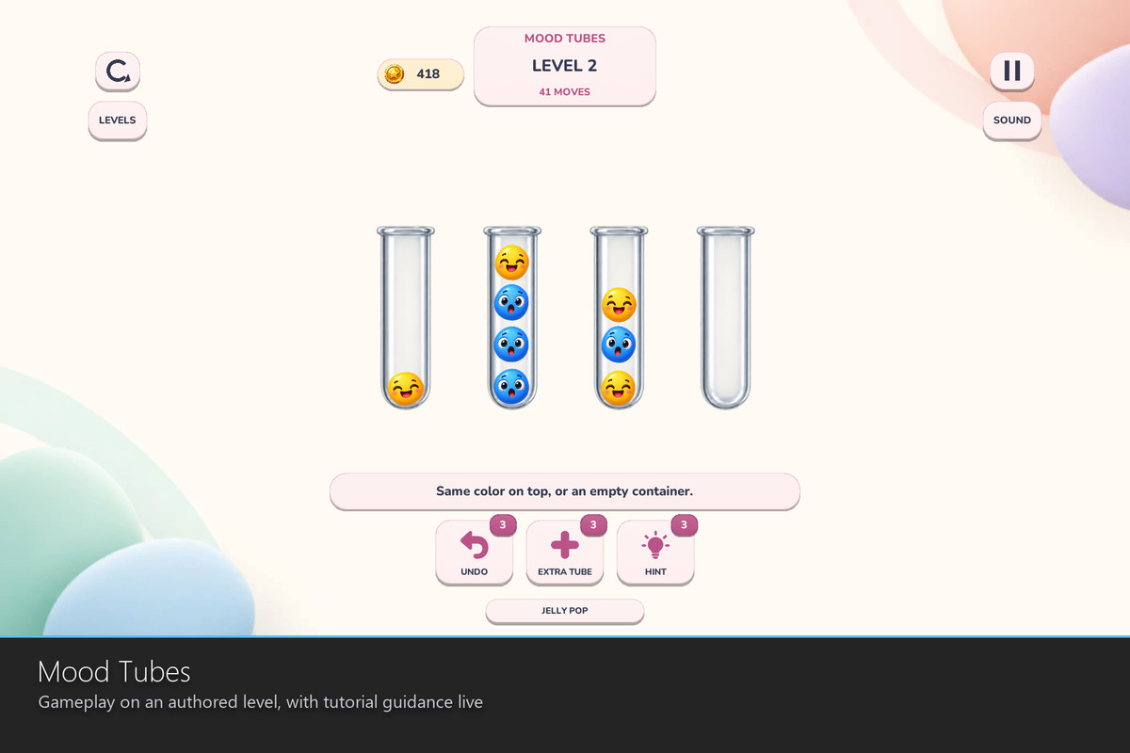Open the Levels menu
The image size is (1130, 753).
click(x=118, y=120)
